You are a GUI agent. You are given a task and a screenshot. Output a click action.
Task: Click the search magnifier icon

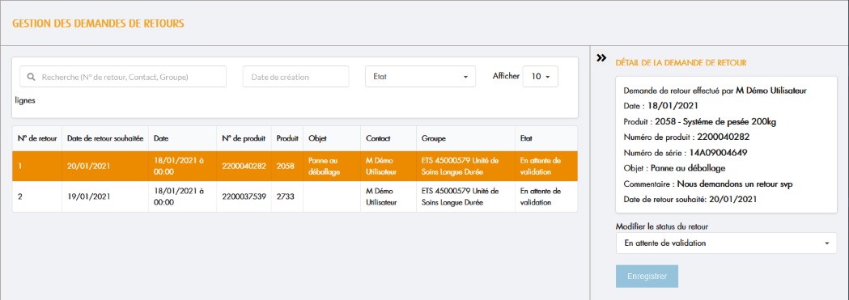coord(31,78)
